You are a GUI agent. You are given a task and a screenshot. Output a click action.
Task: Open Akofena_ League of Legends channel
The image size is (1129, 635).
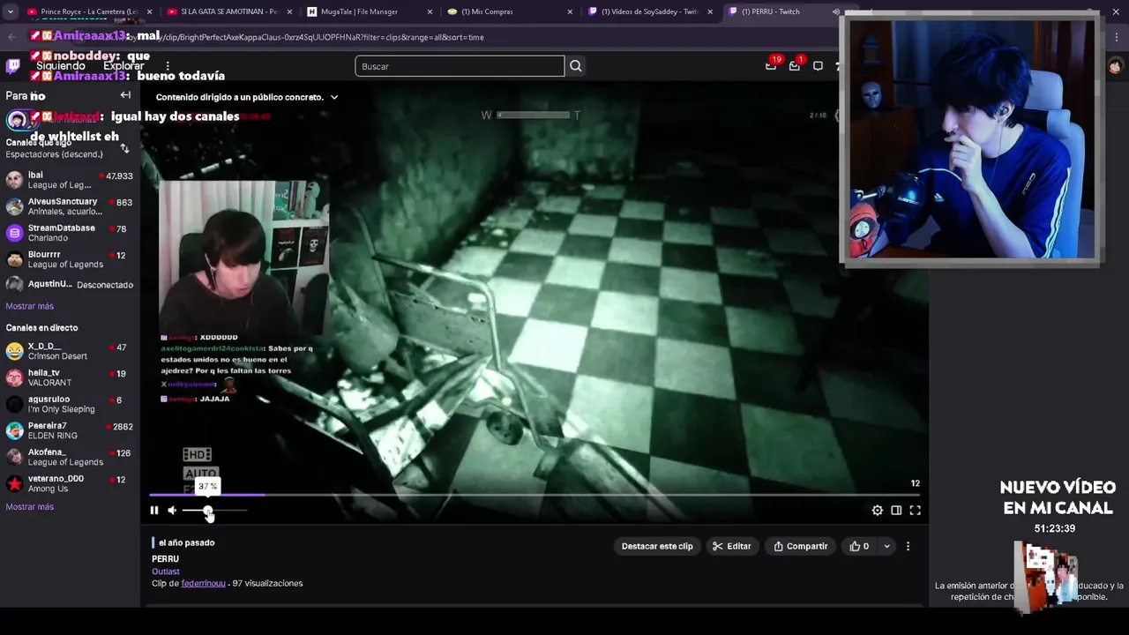[x=70, y=457]
